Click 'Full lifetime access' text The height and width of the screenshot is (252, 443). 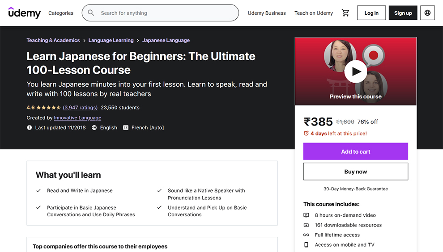click(x=337, y=235)
